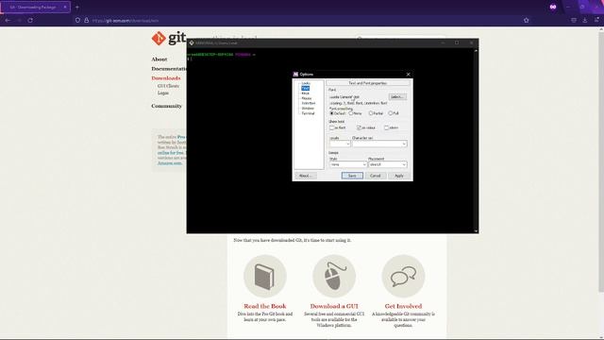
Task: Open Logos sidebar link
Action: coord(163,93)
